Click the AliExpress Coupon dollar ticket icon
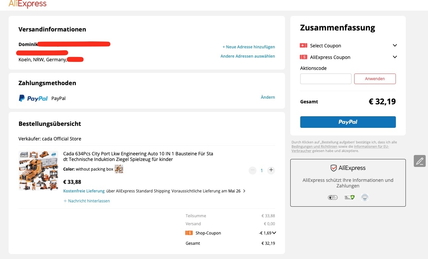Viewport: 428px width, 259px height. pos(304,57)
